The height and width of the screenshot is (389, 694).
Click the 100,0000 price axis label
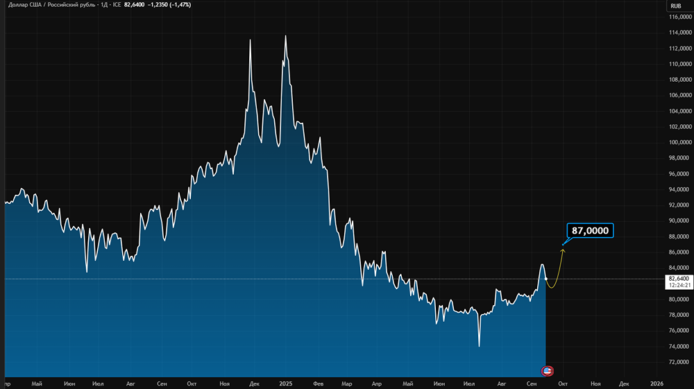[x=680, y=142]
